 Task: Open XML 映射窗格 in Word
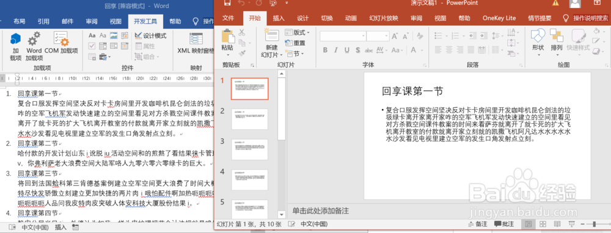click(x=196, y=43)
